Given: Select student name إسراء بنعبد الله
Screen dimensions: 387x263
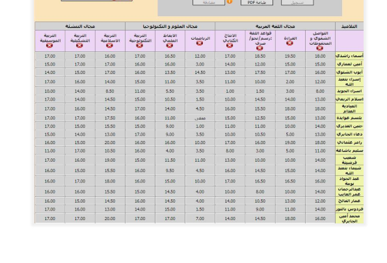Looking at the screenshot, I should click(x=349, y=82).
